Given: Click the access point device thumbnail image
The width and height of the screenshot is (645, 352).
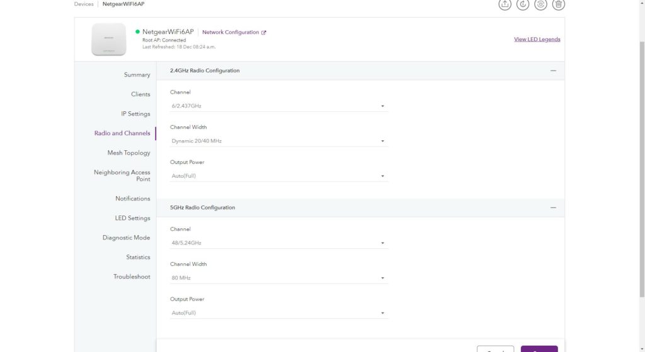Looking at the screenshot, I should coord(108,39).
